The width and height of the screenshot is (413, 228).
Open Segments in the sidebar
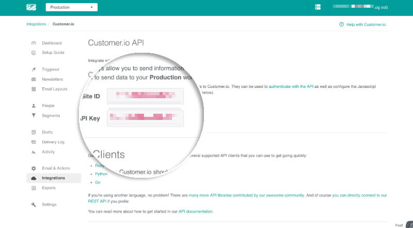(x=51, y=116)
